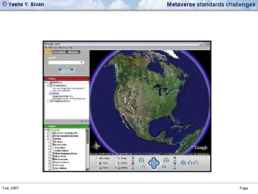Collapse the root Layers tree node
This screenshot has width=258, height=194.
pos(46,130)
